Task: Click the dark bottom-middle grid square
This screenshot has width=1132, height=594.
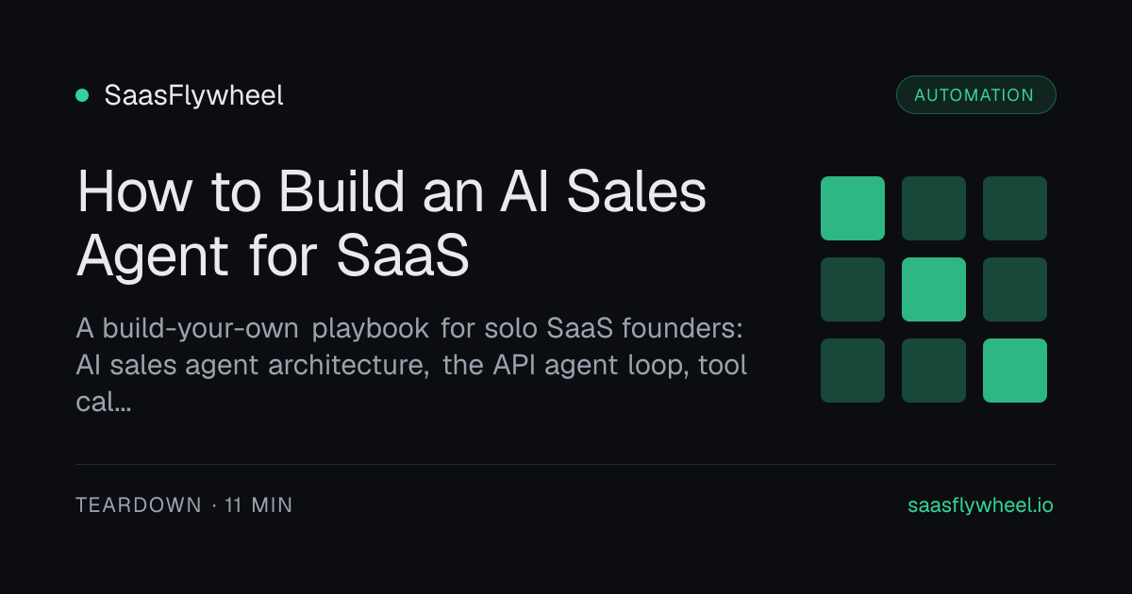Action: coord(934,371)
